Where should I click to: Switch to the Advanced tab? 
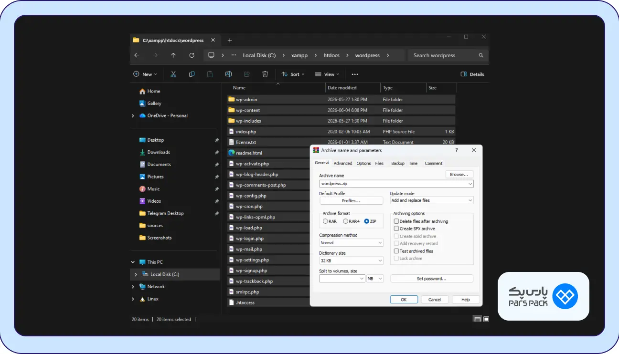coord(343,163)
